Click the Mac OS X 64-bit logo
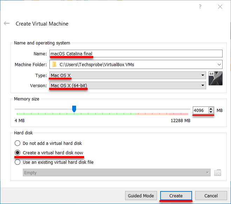The height and width of the screenshot is (204, 231). coord(216,78)
